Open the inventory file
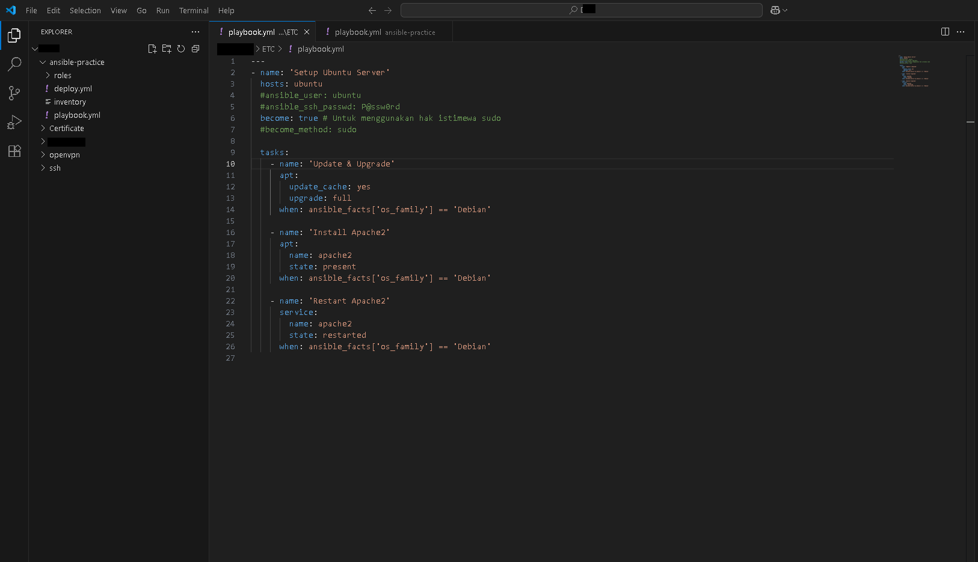 [x=70, y=102]
